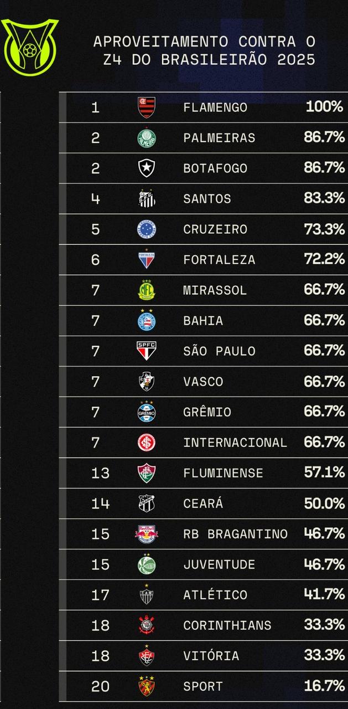Image resolution: width=348 pixels, height=709 pixels.
Task: Click the Cruzeiro blue badge
Action: pos(147,229)
